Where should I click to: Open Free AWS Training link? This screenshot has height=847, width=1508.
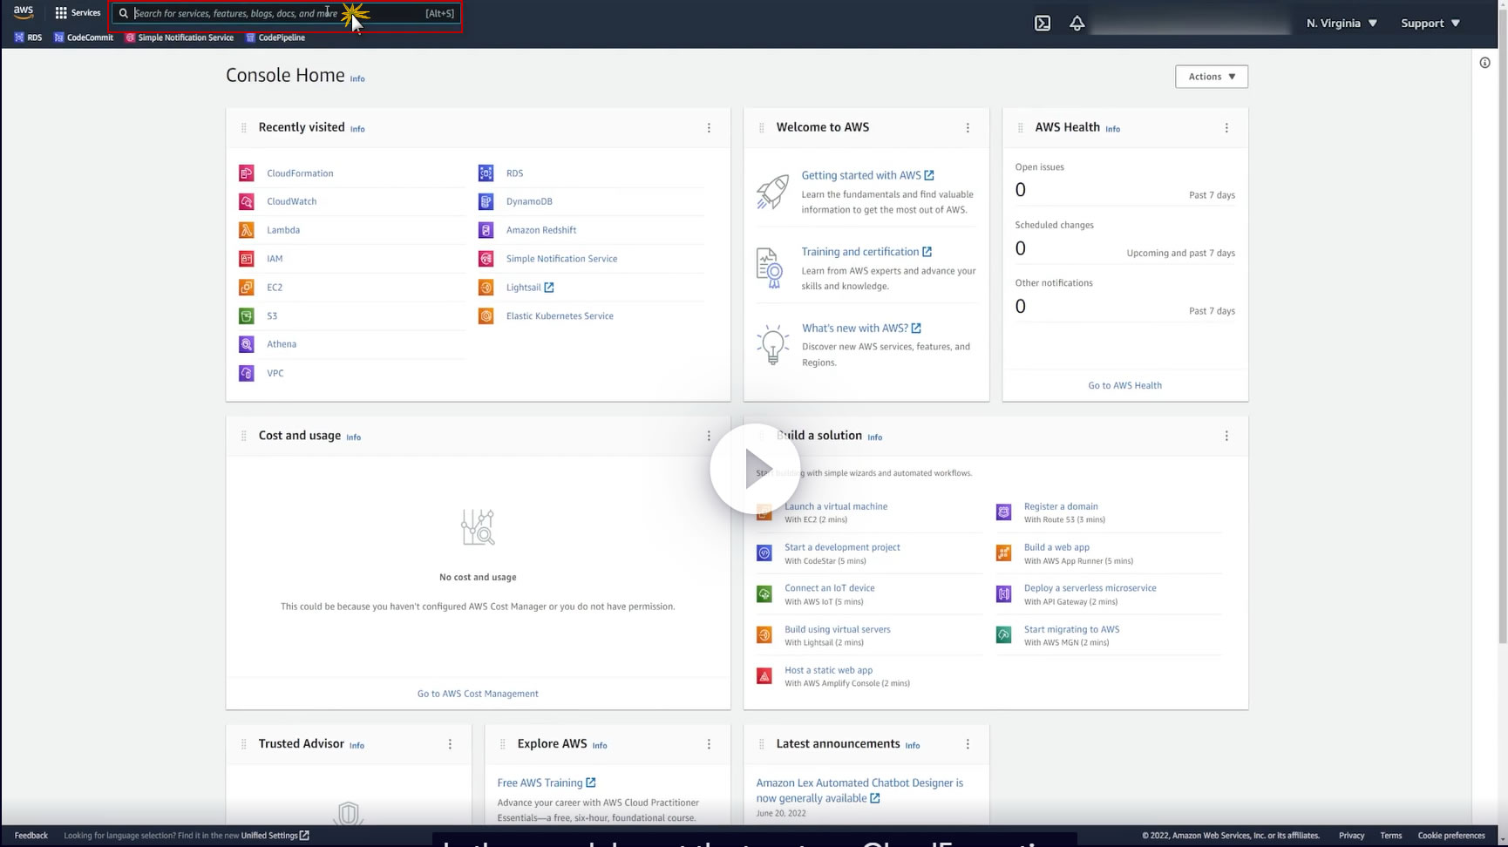coord(547,783)
